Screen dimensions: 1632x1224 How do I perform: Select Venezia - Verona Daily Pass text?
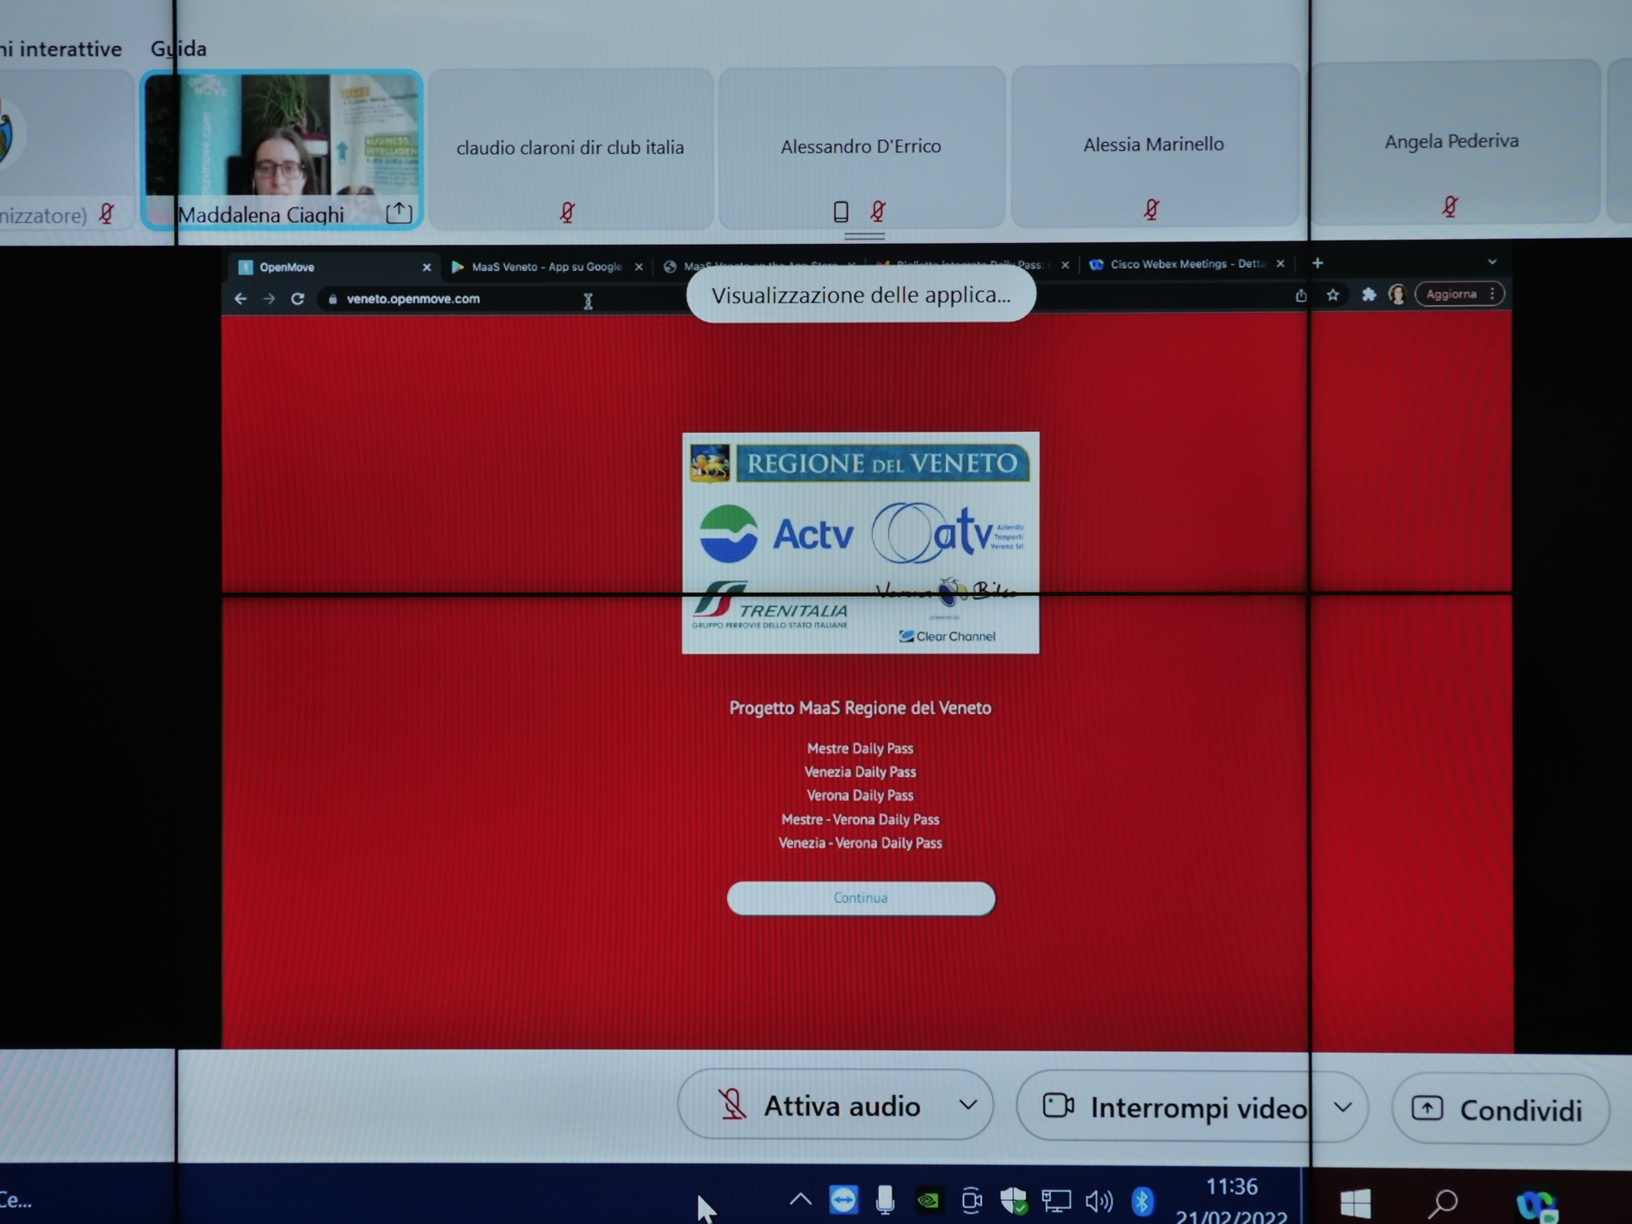[x=860, y=843]
